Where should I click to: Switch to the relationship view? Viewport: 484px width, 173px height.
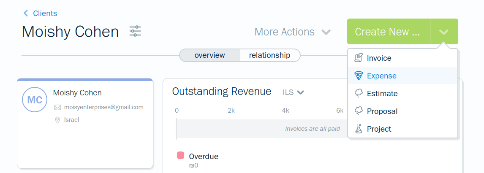(x=269, y=55)
